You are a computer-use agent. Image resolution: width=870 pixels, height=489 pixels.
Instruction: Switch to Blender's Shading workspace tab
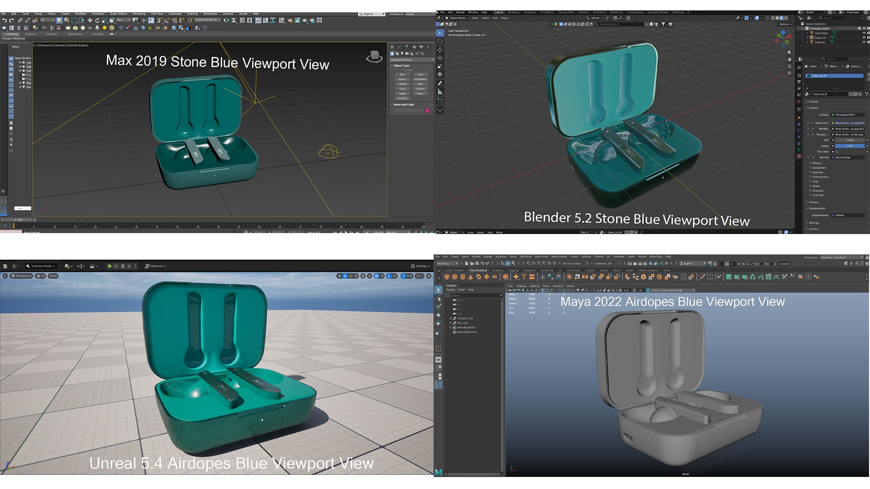click(583, 12)
